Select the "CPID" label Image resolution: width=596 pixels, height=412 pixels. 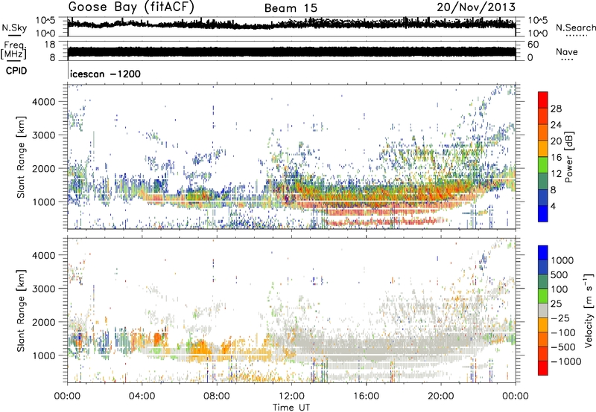coord(16,71)
